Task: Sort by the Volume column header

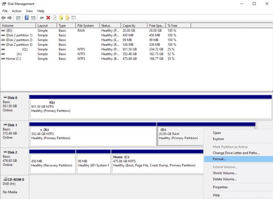Action: [x=18, y=25]
